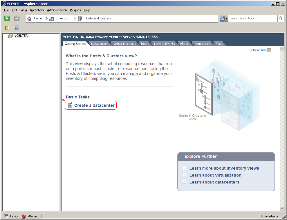Click the VCENTER server title in the blue header
Image resolution: width=287 pixels, height=220 pixels.
click(110, 37)
